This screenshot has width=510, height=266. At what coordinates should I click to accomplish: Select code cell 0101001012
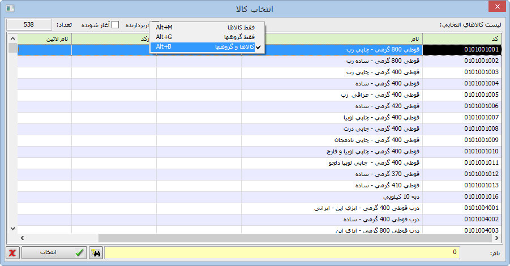[462, 174]
